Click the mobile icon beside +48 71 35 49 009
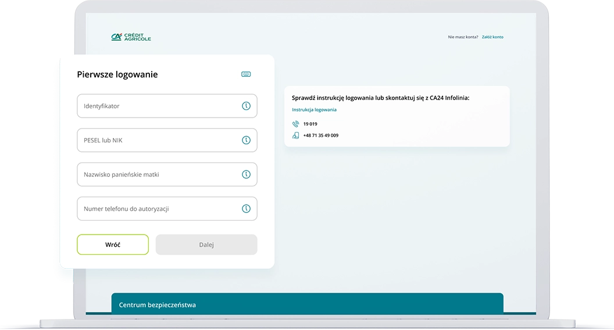 (295, 136)
